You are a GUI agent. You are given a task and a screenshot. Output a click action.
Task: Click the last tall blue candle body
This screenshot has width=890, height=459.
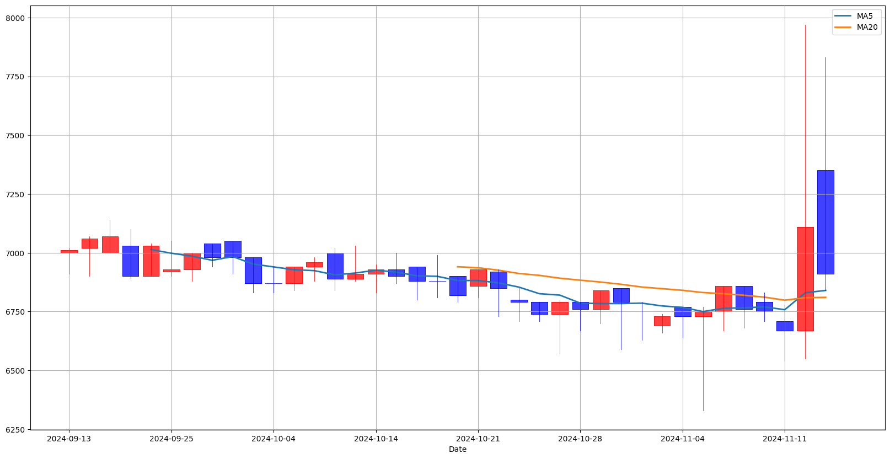[x=825, y=222]
